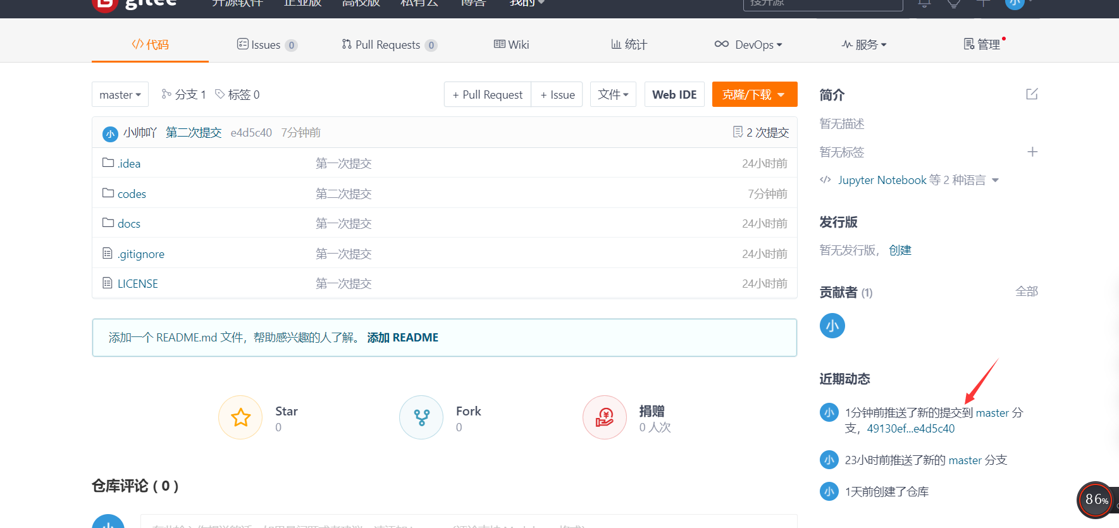Launch Web IDE
The image size is (1119, 528).
(674, 94)
